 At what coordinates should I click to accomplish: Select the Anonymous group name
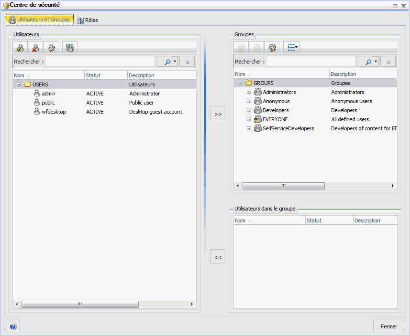pos(276,101)
